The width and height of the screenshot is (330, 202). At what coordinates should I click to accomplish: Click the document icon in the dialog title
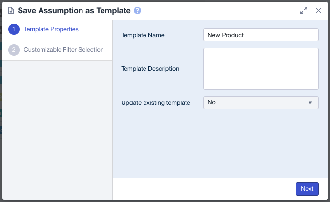pyautogui.click(x=11, y=10)
